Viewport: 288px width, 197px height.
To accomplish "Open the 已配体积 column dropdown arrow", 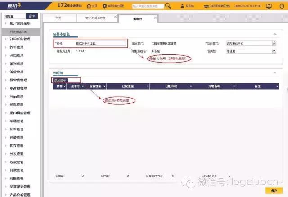I will [191, 86].
